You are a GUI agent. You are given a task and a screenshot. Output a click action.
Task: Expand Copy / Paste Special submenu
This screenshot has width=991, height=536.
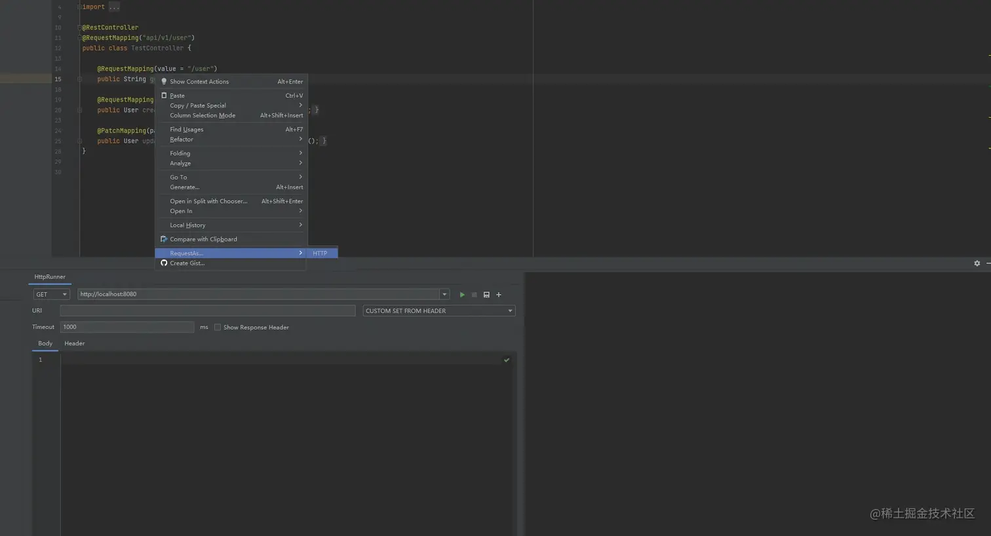[231, 105]
